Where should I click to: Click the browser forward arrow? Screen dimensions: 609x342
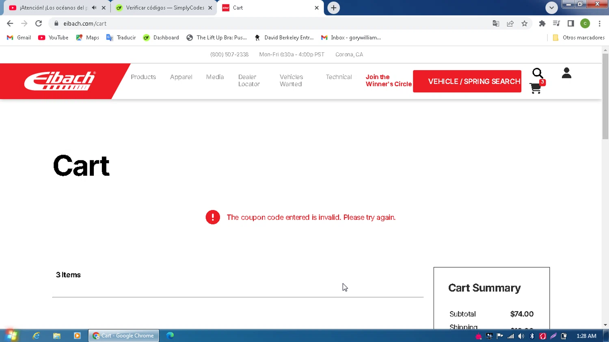pyautogui.click(x=24, y=24)
